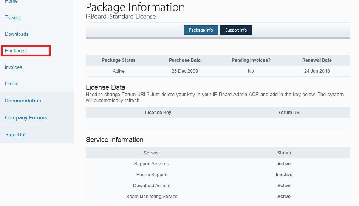Click the Service Information heading

click(x=115, y=140)
